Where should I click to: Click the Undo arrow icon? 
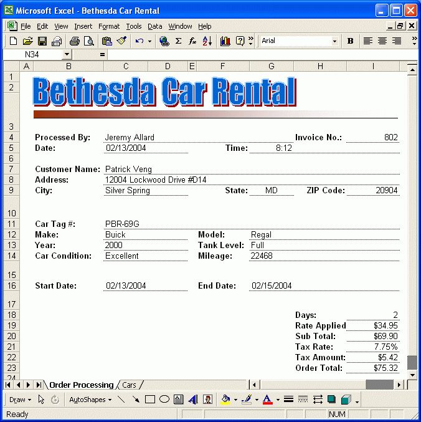[140, 41]
